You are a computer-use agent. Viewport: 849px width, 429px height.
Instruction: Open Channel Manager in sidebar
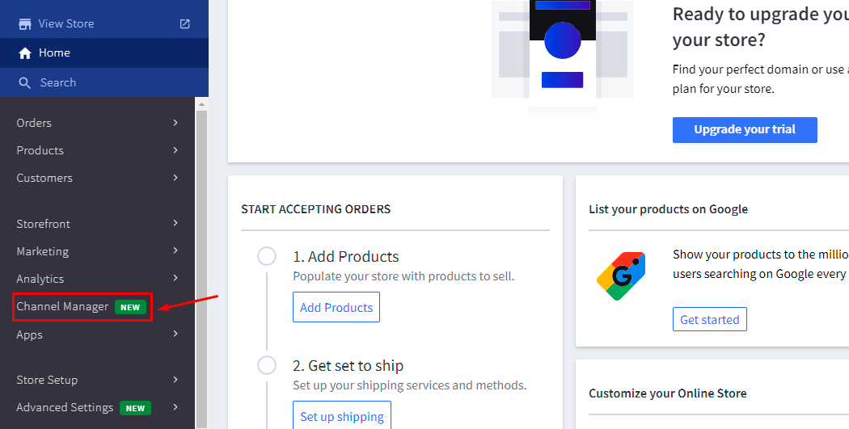pyautogui.click(x=62, y=307)
